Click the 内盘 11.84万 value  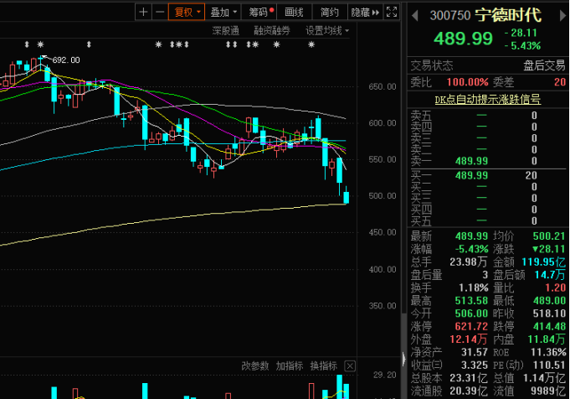(547, 339)
